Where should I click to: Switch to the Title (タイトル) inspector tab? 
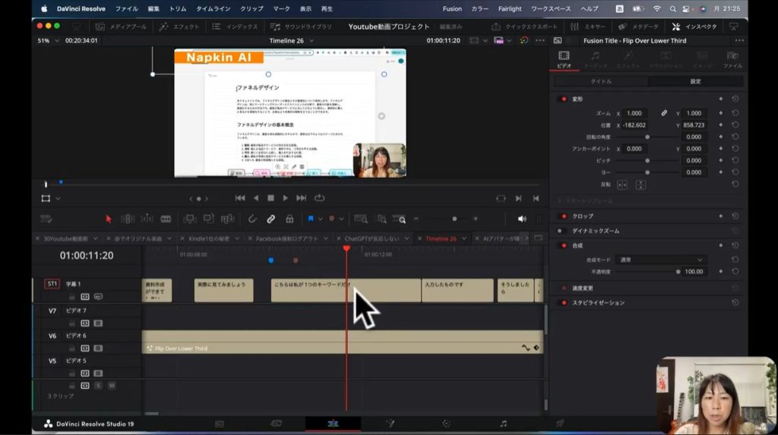point(600,81)
